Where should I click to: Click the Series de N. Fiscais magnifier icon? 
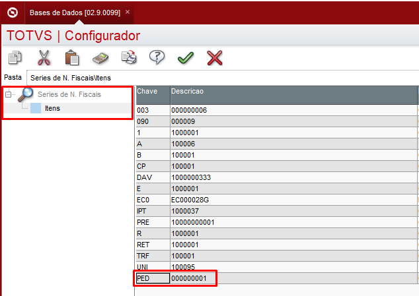pyautogui.click(x=26, y=95)
